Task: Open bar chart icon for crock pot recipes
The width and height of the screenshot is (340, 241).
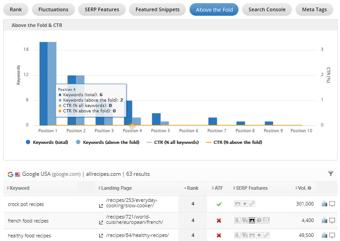Action: (x=324, y=204)
